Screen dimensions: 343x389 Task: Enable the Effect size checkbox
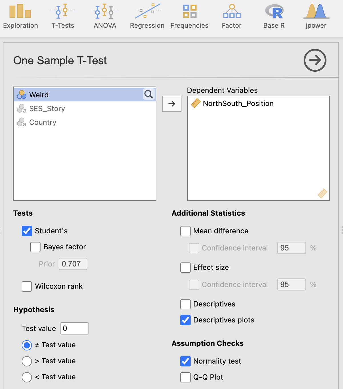(185, 268)
